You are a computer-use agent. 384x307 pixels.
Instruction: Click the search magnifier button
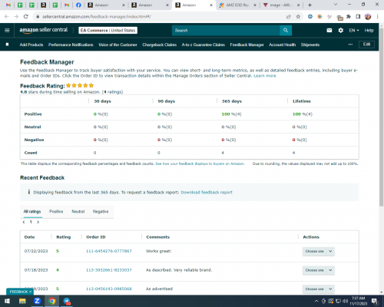[x=286, y=31]
